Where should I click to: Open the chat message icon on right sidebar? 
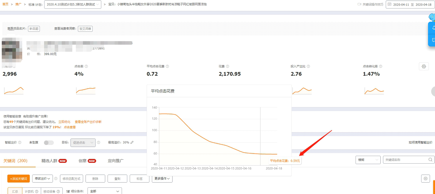click(x=433, y=40)
